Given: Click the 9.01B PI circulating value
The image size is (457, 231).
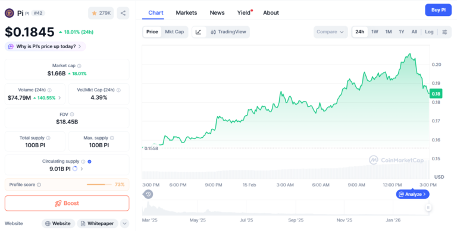Looking at the screenshot, I should click(60, 169).
